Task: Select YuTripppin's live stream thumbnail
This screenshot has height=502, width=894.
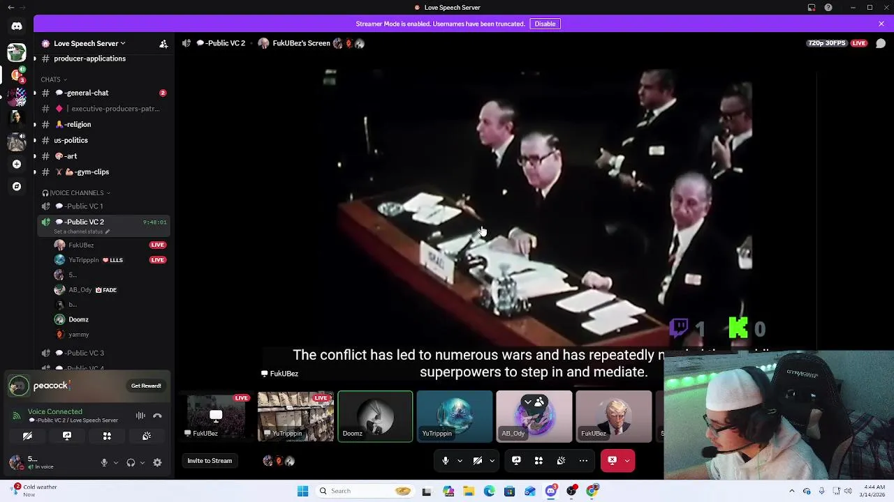Action: click(x=295, y=416)
